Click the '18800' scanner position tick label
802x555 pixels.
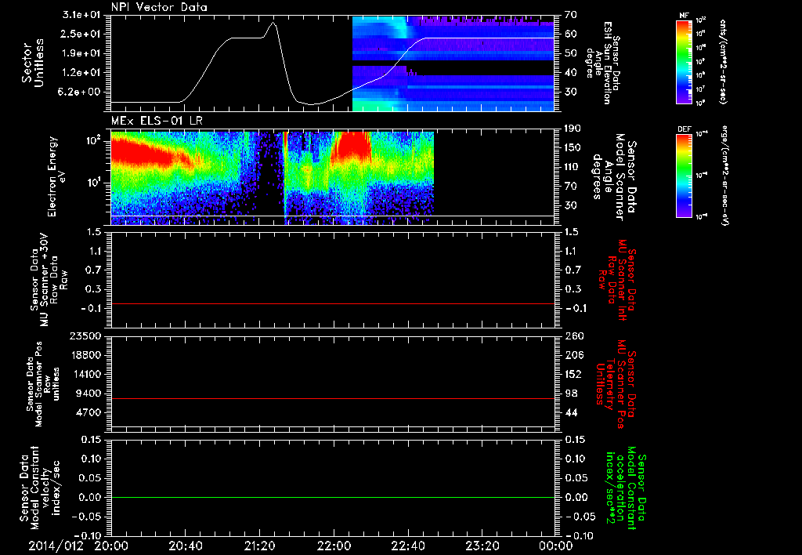pos(85,355)
